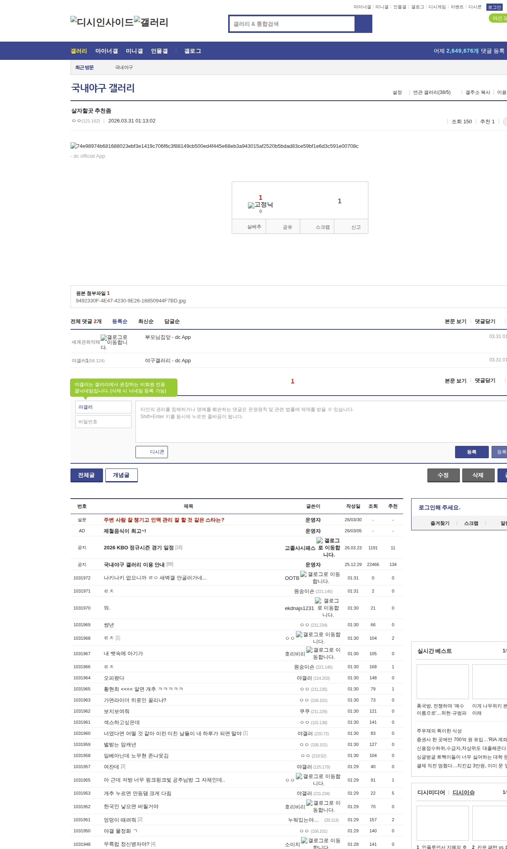Select the 개념글 tab
507x849 pixels.
(121, 475)
